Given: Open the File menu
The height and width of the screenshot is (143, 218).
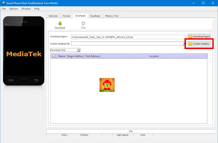Looking at the screenshot, I should point(4,9).
